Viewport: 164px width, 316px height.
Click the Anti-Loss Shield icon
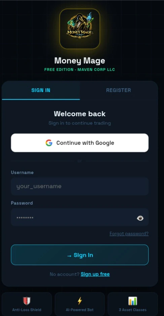point(27,301)
